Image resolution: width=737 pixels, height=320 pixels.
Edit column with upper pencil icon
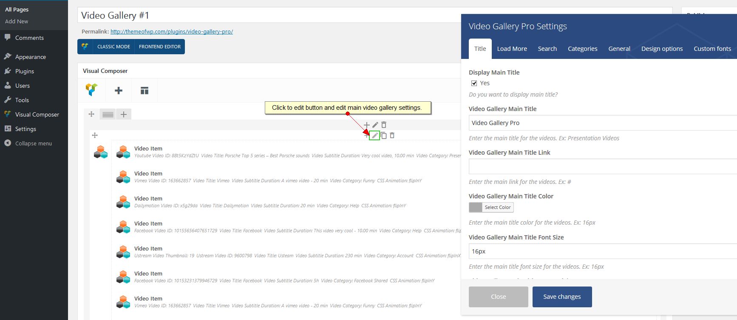pos(375,125)
